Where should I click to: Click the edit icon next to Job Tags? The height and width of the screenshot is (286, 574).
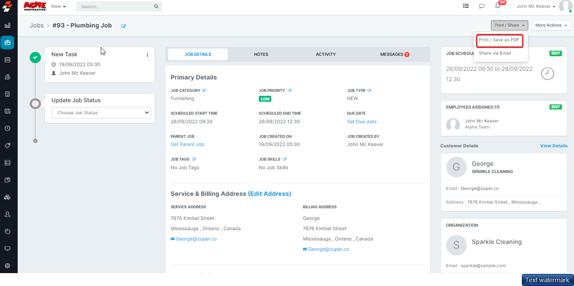[194, 159]
